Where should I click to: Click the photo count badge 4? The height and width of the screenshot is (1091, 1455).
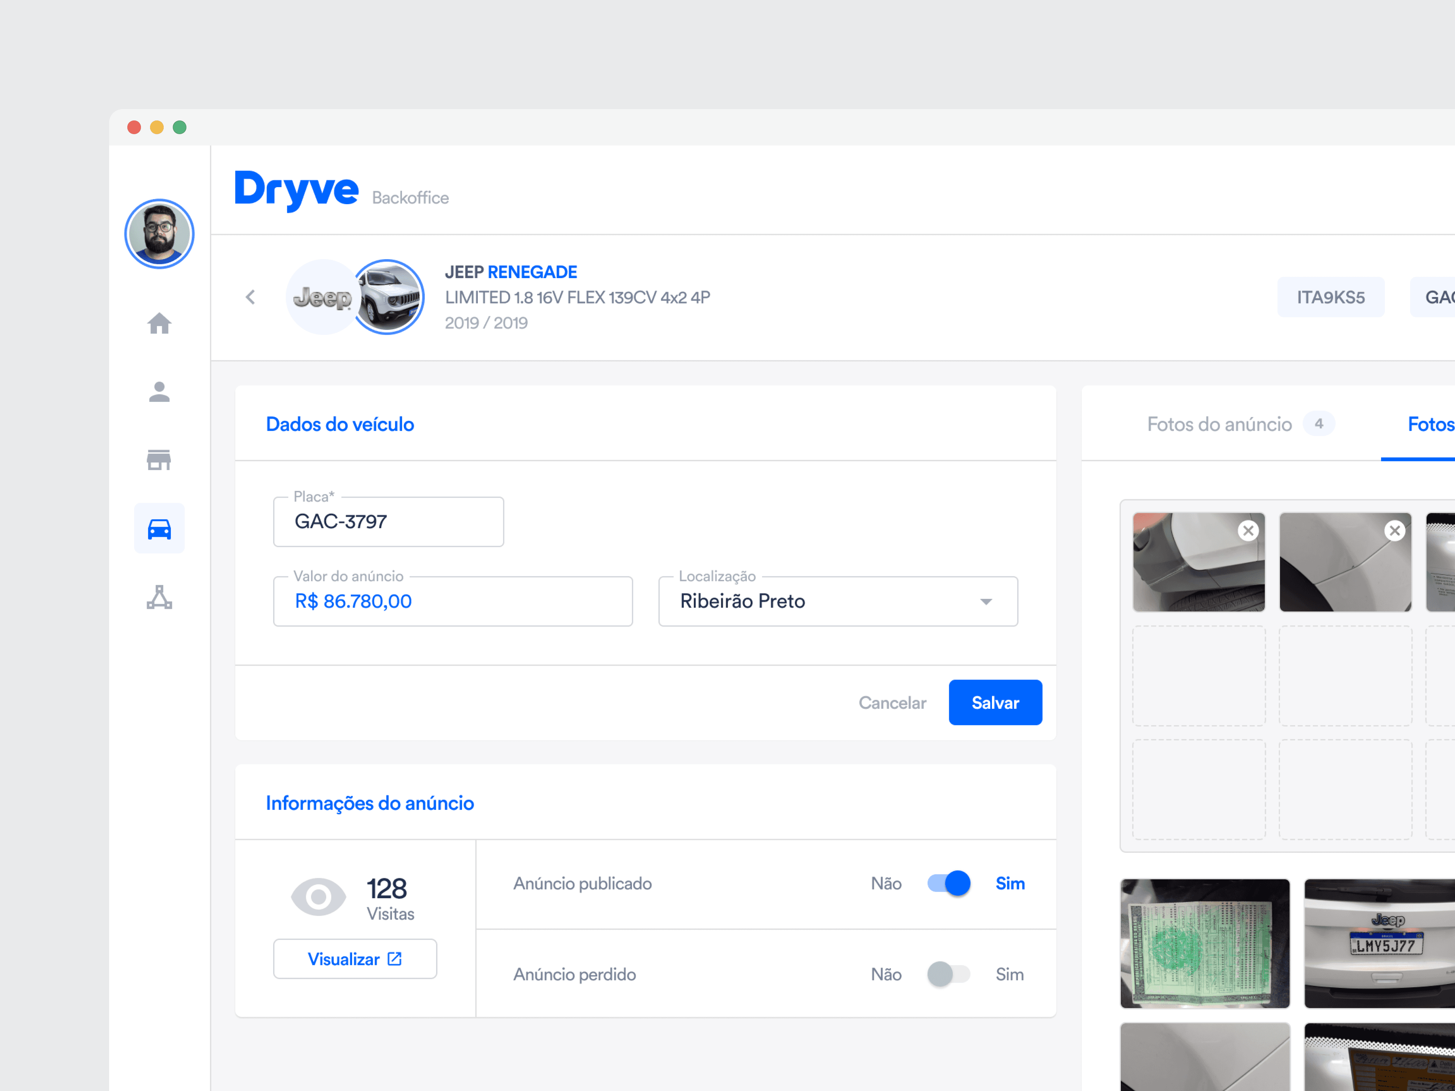pyautogui.click(x=1319, y=424)
